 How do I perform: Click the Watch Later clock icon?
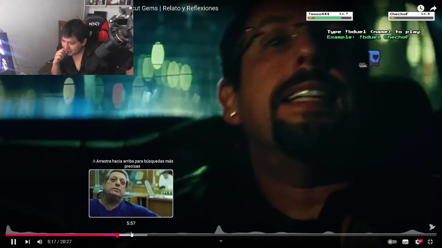point(421,8)
